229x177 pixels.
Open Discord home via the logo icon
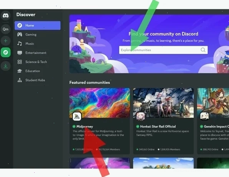(x=5, y=15)
